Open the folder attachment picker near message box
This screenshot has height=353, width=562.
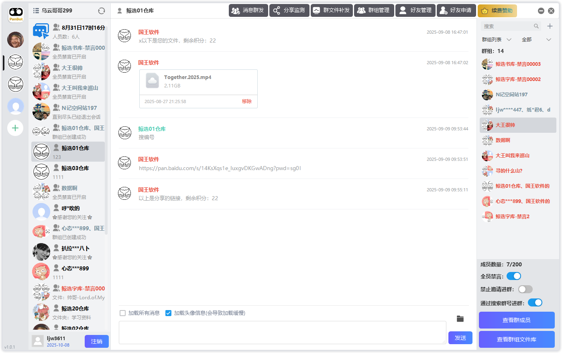[x=460, y=319]
